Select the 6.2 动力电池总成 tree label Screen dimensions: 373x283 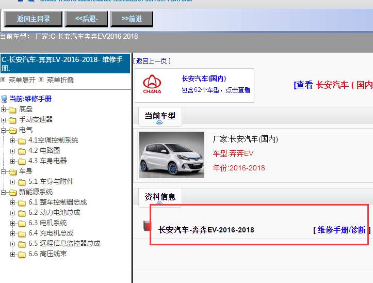(54, 212)
